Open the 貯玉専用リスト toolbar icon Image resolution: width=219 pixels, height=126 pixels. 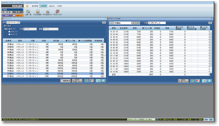[48, 13]
